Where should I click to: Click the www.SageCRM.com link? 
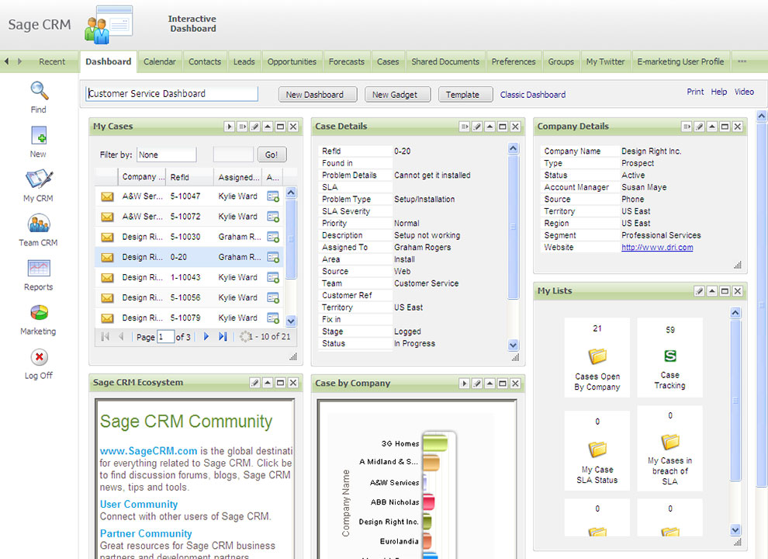pos(148,451)
